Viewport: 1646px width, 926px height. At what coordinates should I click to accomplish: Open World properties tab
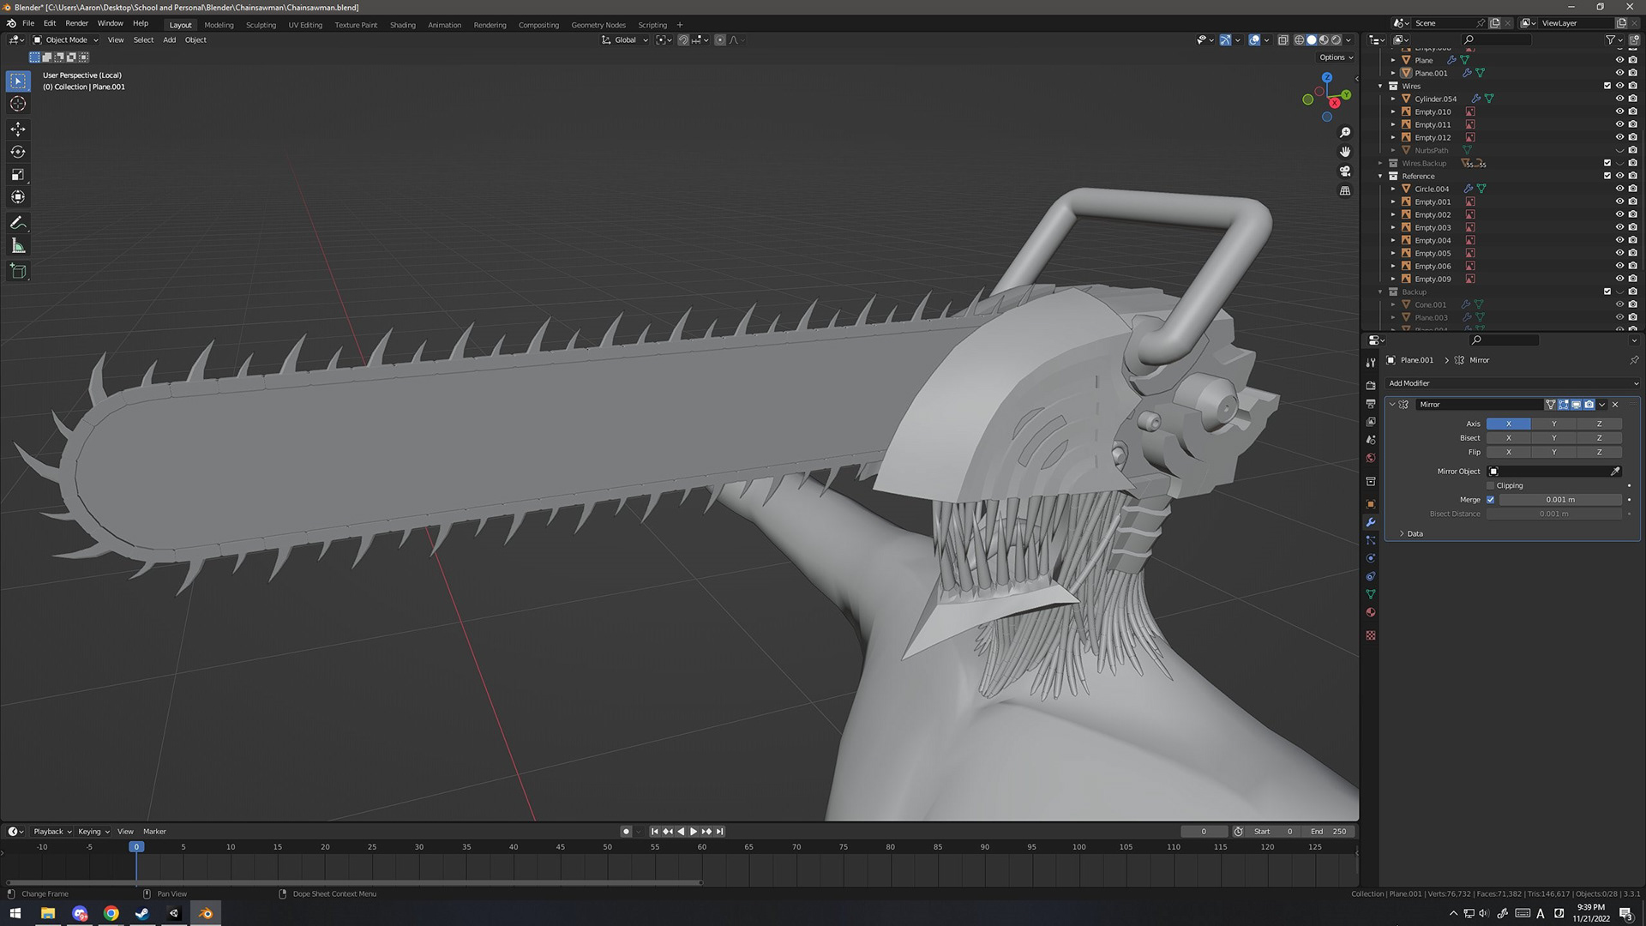pos(1371,458)
